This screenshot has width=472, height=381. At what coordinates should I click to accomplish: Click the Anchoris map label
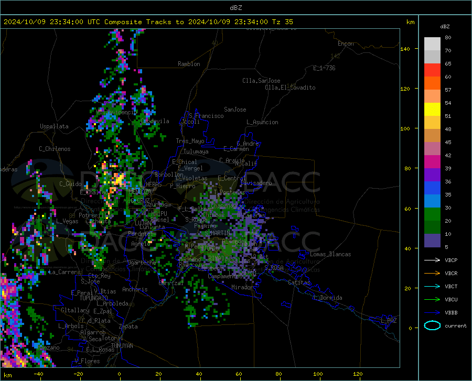(x=135, y=289)
